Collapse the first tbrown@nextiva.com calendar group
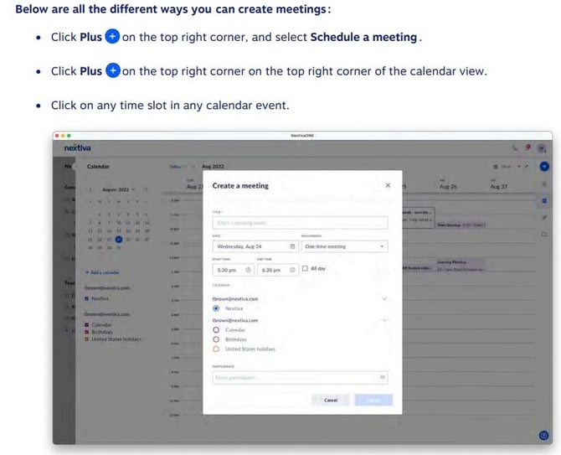The image size is (561, 455). pos(384,298)
